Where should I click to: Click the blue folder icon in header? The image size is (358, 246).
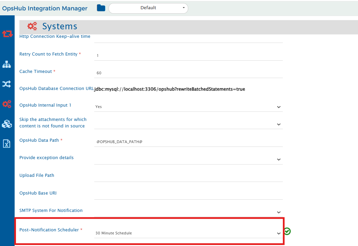[101, 8]
